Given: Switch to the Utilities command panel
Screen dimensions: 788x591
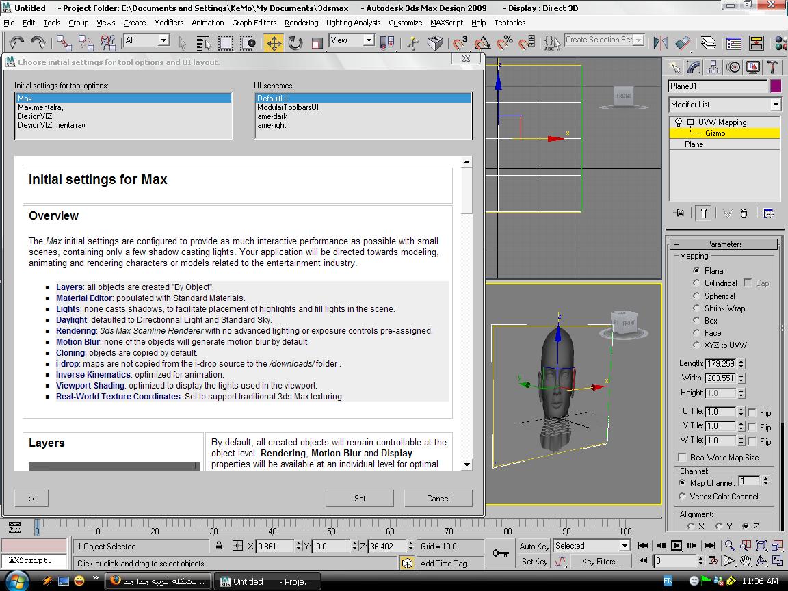Looking at the screenshot, I should click(x=772, y=67).
